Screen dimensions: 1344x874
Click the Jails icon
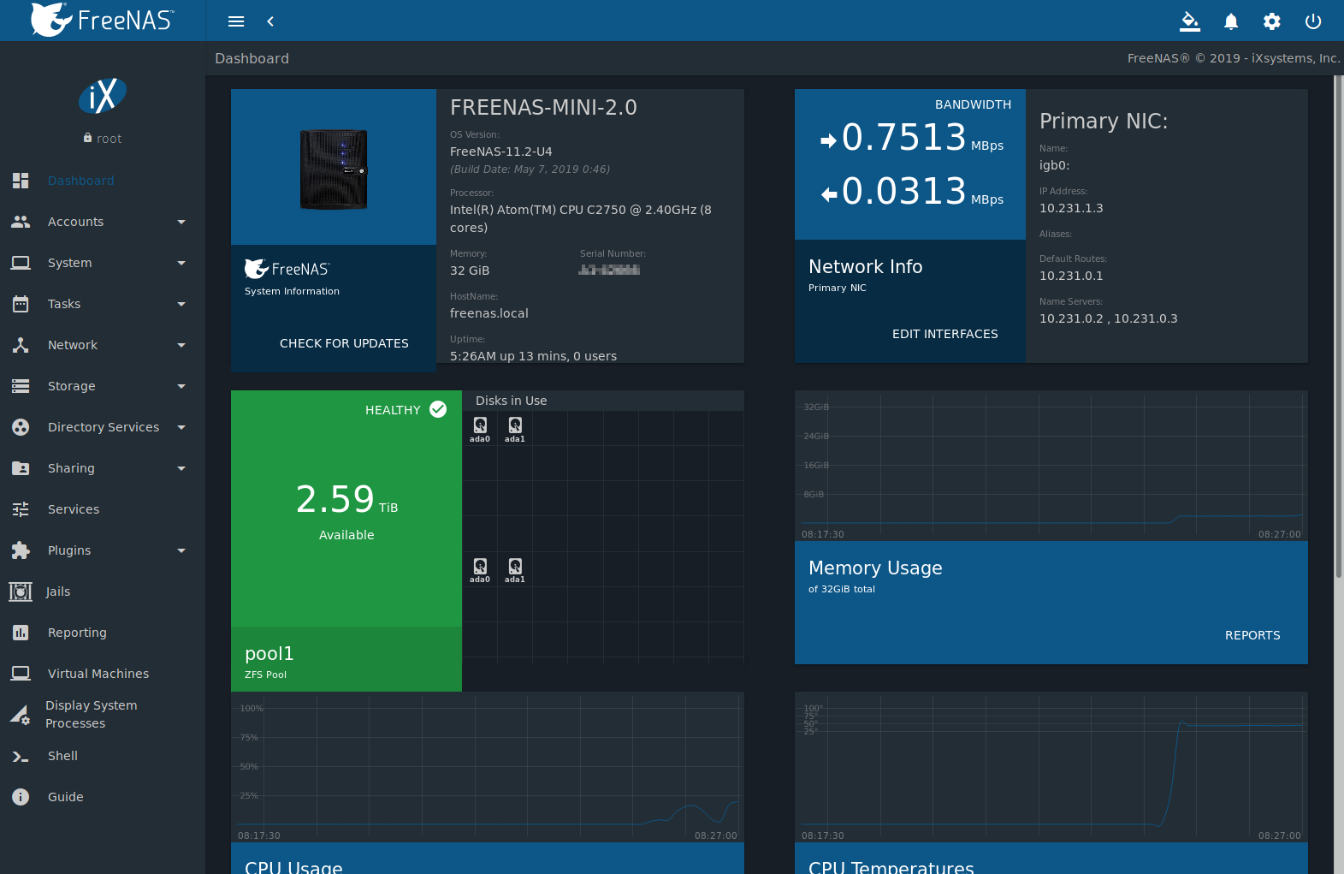coord(21,592)
